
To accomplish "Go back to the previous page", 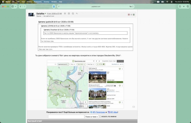I will pyautogui.click(x=21, y=7).
